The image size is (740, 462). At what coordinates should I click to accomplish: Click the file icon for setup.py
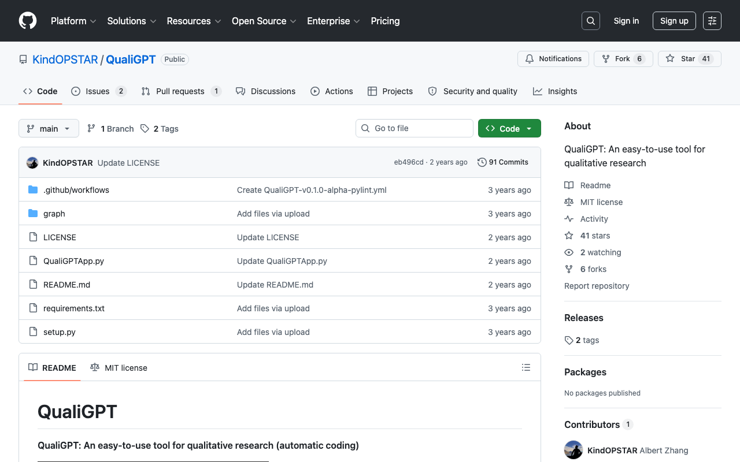pyautogui.click(x=33, y=332)
